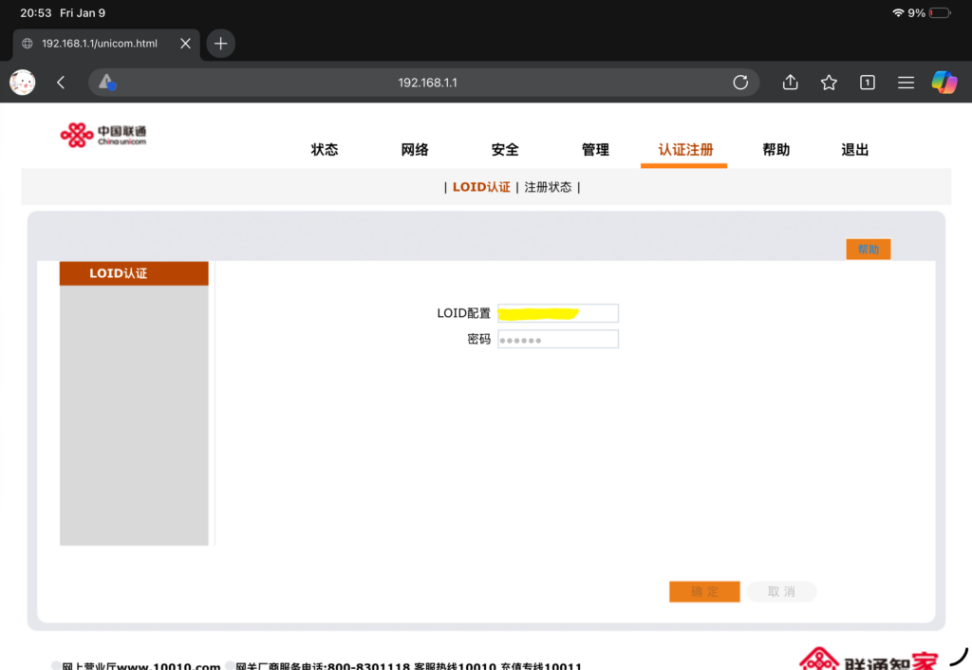Close the unicom.html tab

point(185,44)
